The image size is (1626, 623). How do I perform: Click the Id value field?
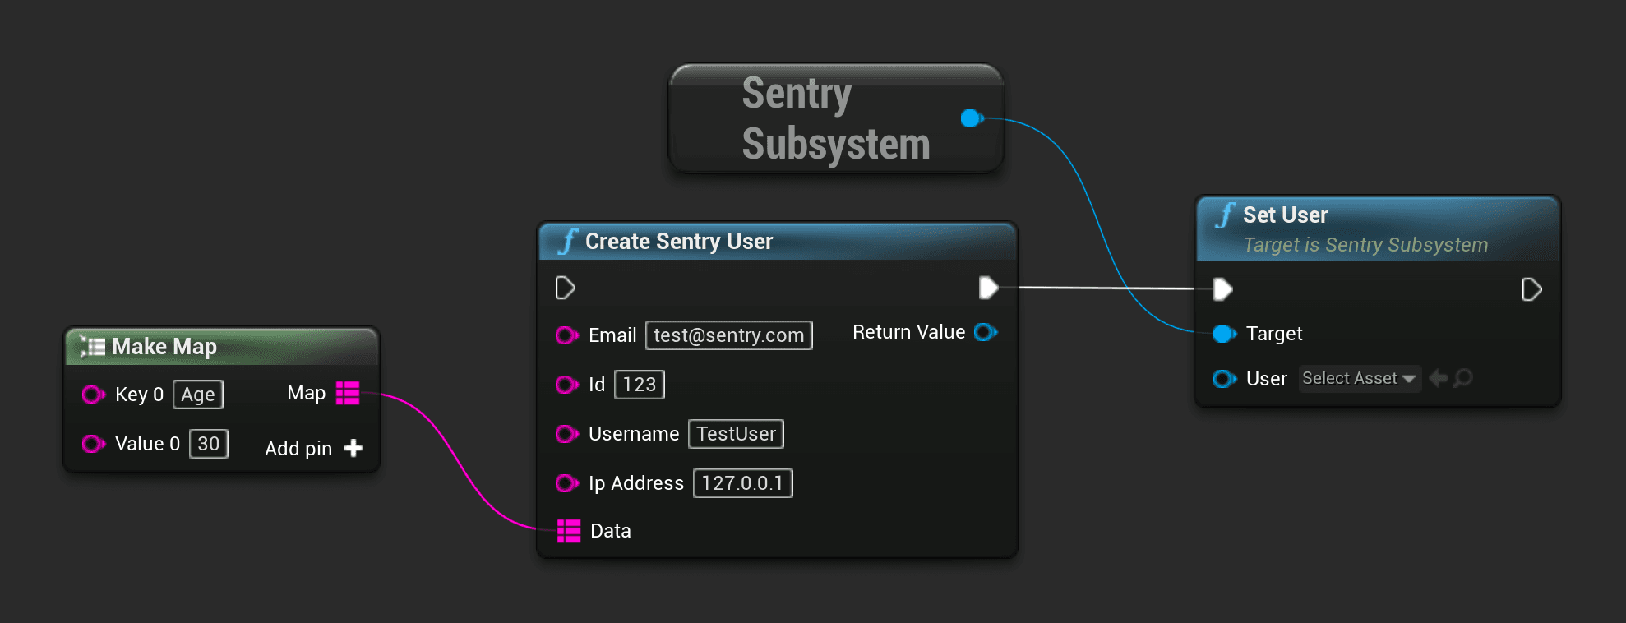click(639, 385)
